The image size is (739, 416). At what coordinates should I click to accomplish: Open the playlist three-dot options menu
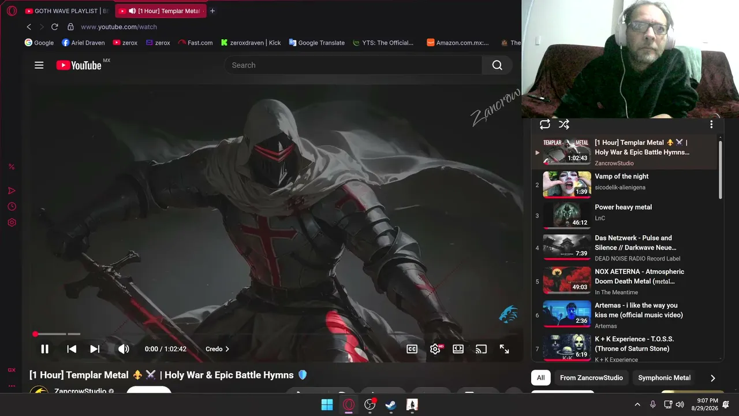tap(711, 124)
